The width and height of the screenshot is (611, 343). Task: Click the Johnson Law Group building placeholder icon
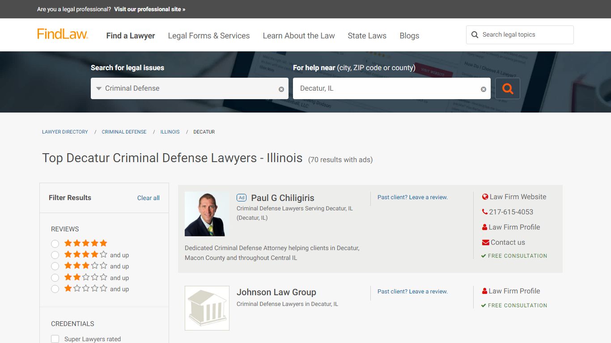[x=207, y=308]
